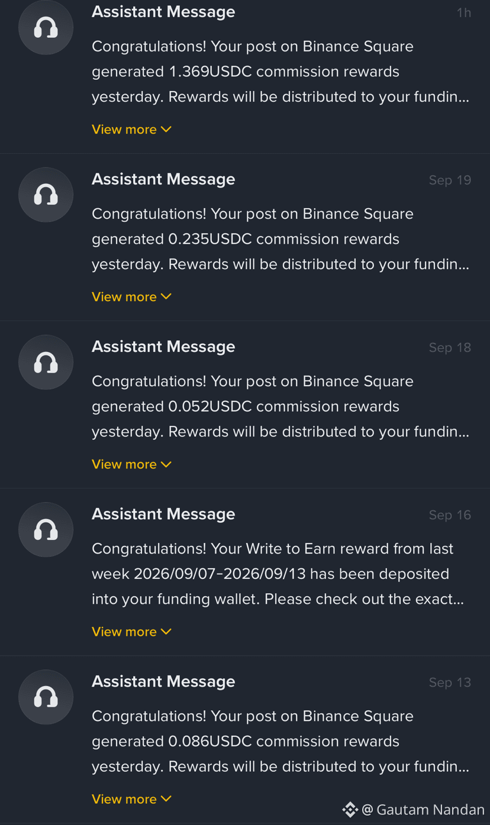The width and height of the screenshot is (490, 825).
Task: Click the Sep 18 timestamp label
Action: [x=450, y=348]
